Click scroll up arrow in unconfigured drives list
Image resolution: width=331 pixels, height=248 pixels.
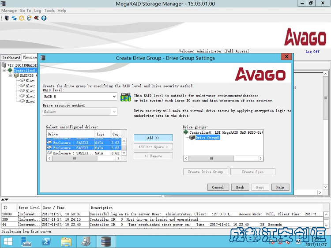pos(124,141)
